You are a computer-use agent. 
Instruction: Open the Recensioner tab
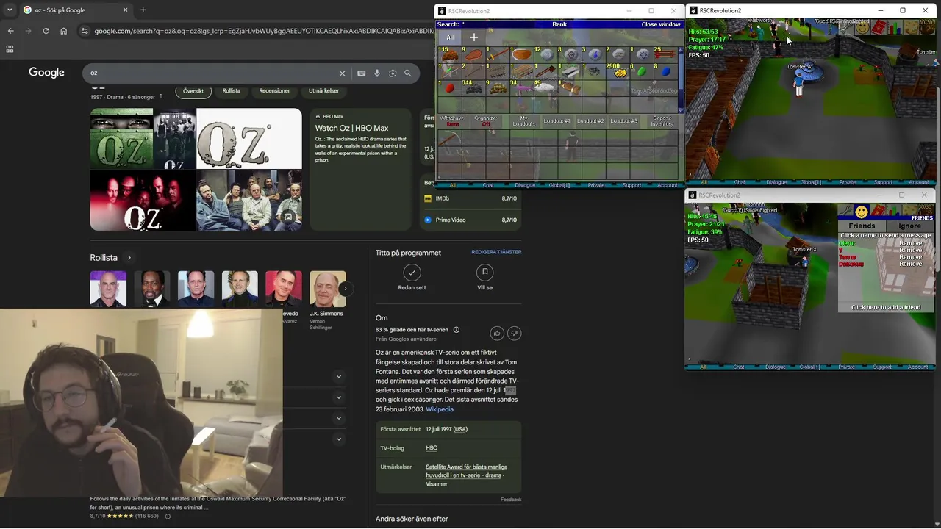point(274,91)
